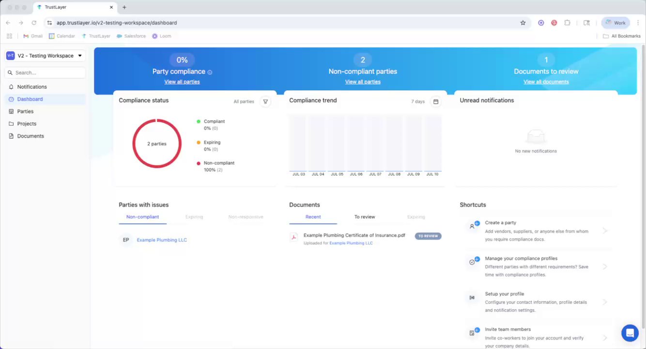Open the chat support bubble

pos(630,333)
